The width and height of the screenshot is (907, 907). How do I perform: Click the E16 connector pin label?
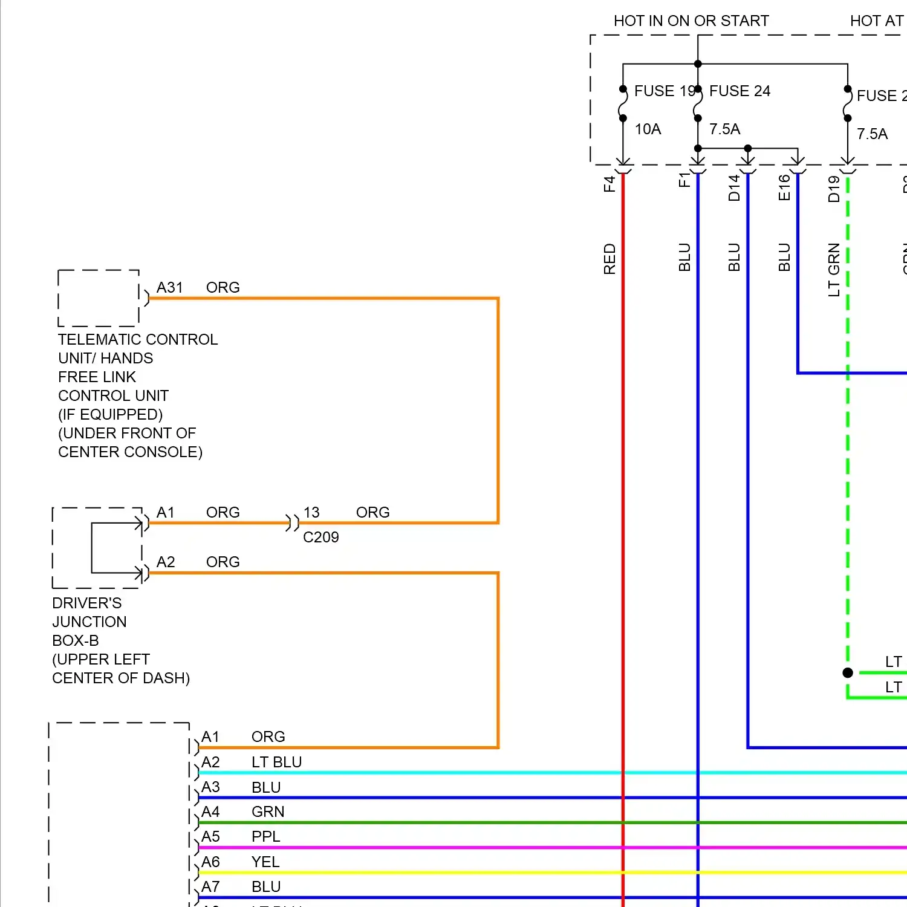click(784, 187)
